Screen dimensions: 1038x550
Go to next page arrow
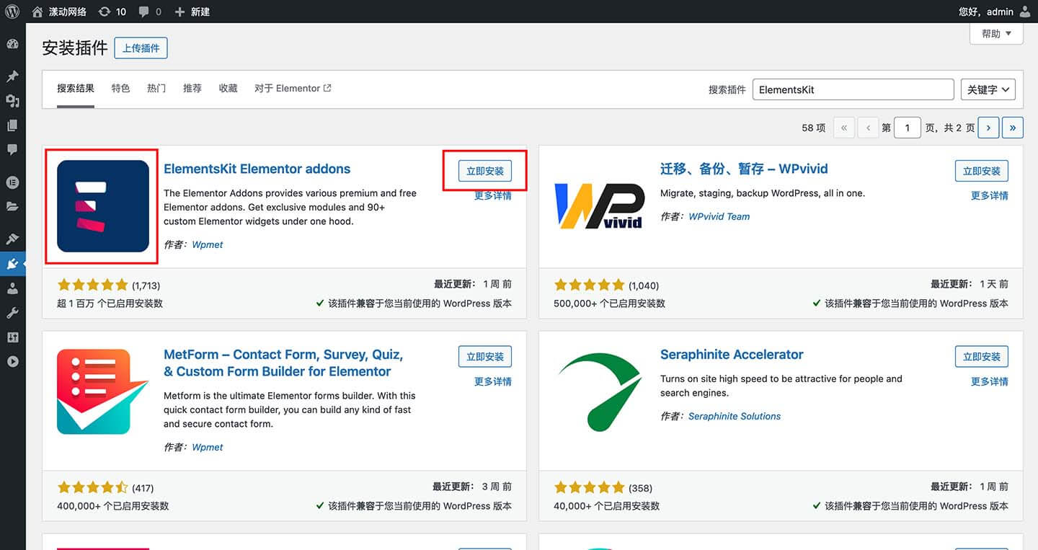pyautogui.click(x=988, y=128)
